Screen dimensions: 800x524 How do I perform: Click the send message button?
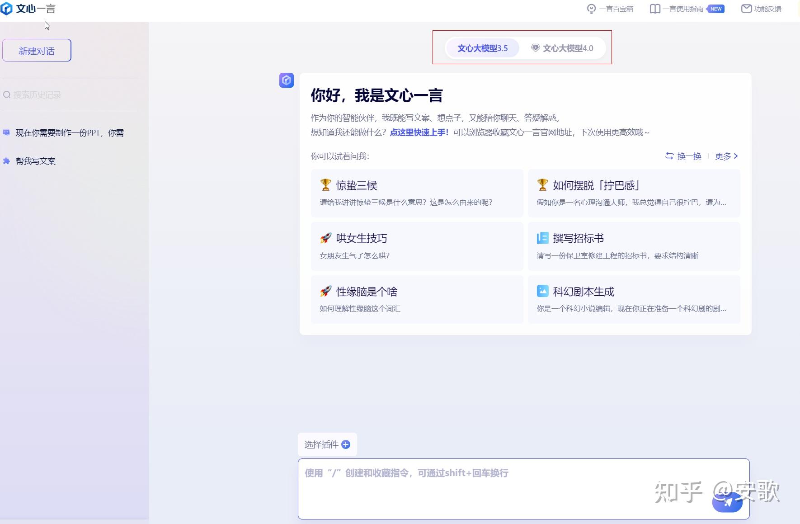(x=727, y=502)
